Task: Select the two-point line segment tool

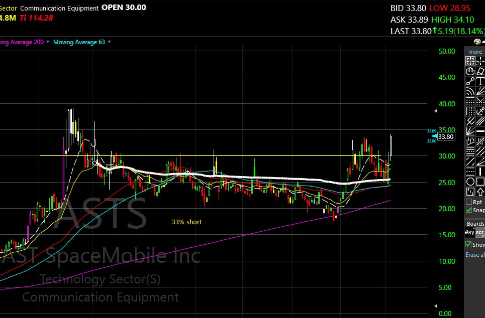Action: (x=470, y=81)
